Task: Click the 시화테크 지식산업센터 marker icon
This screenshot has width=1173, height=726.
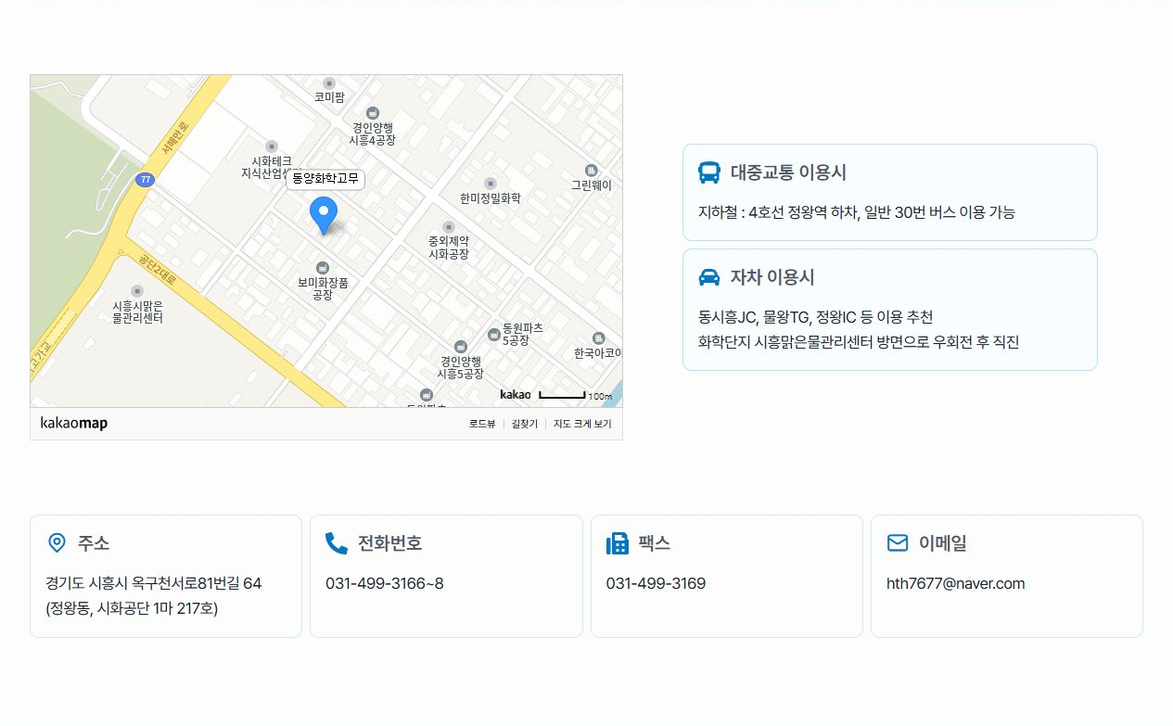Action: (x=272, y=146)
